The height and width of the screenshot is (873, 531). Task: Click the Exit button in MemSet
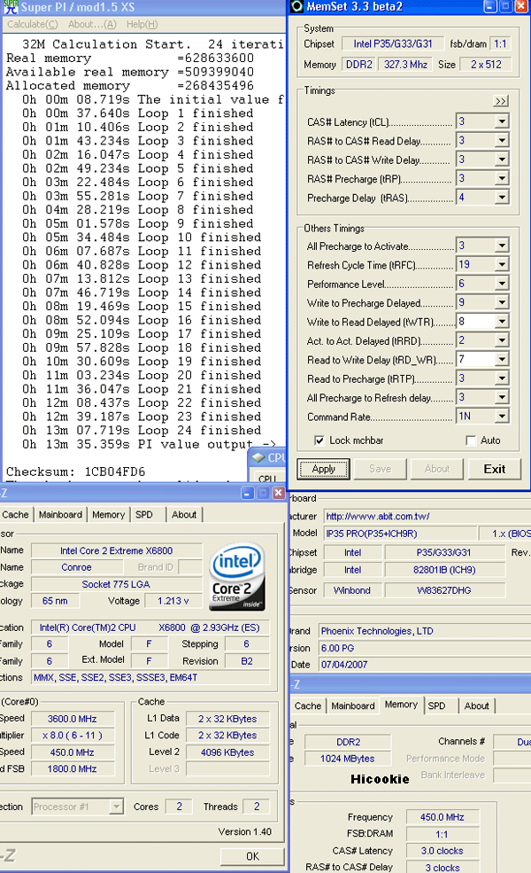(495, 469)
